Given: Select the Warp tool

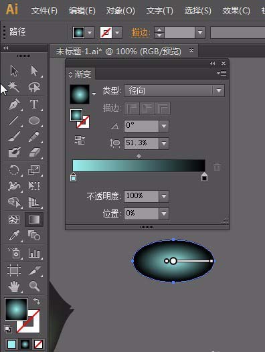Looking at the screenshot, I should [14, 186].
